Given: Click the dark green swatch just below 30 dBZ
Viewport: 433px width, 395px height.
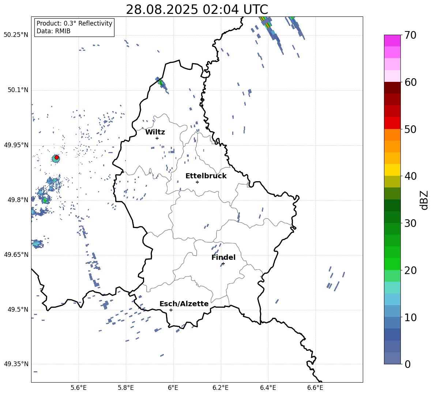Looking at the screenshot, I should click(x=392, y=229).
